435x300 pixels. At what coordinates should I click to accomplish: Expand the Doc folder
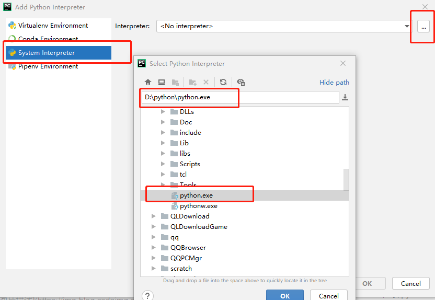coord(163,122)
